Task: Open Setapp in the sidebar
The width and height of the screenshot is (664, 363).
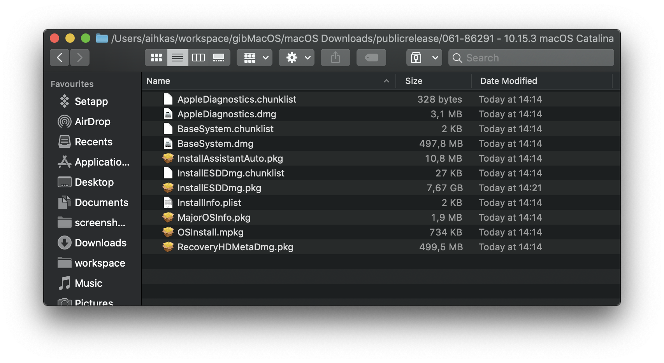Action: coord(93,101)
